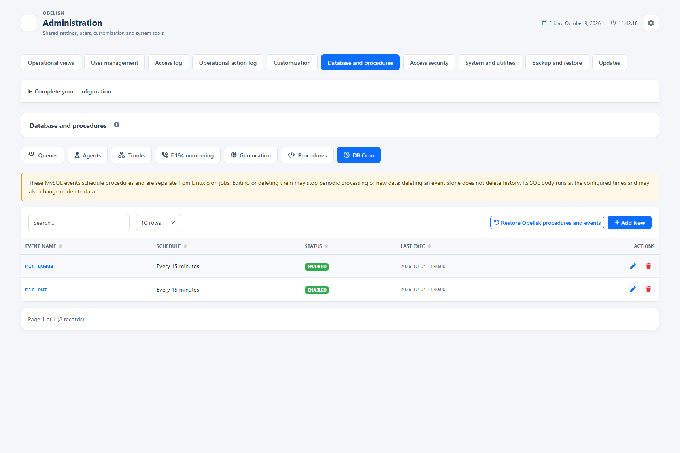This screenshot has width=680, height=453.
Task: Open the 10 rows dropdown
Action: pyautogui.click(x=159, y=223)
